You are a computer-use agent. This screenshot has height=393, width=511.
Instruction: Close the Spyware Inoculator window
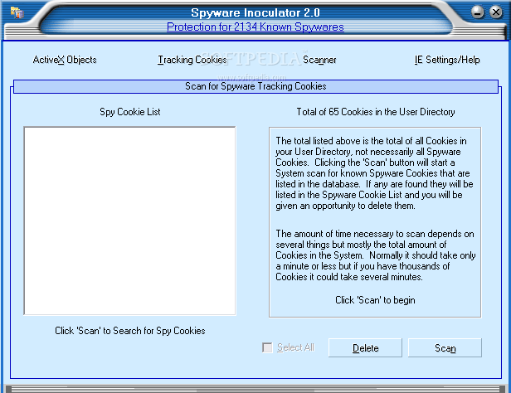point(496,12)
